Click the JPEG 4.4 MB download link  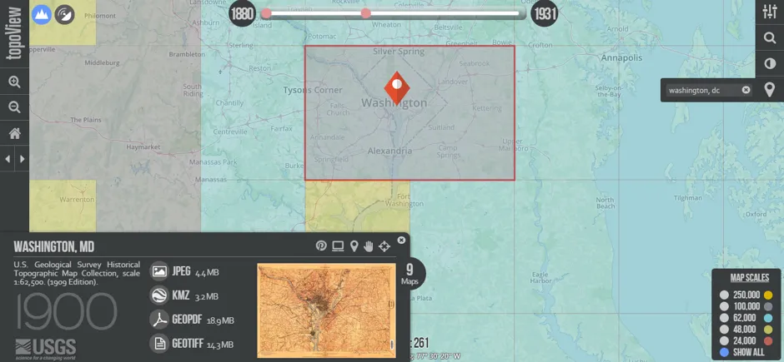[x=195, y=272]
